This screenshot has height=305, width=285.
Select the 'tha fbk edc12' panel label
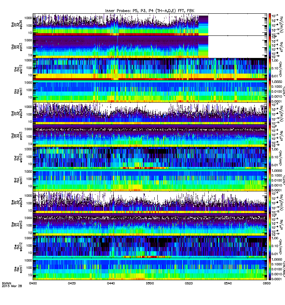(x=18, y=69)
